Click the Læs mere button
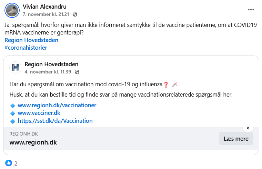This screenshot has height=169, width=262. pyautogui.click(x=236, y=139)
